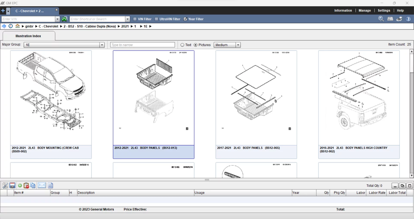Click the green plus add item icon

(20, 185)
